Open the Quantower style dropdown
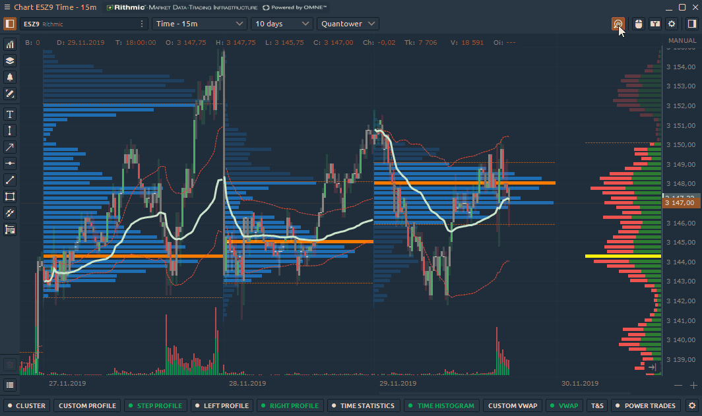 click(x=348, y=24)
